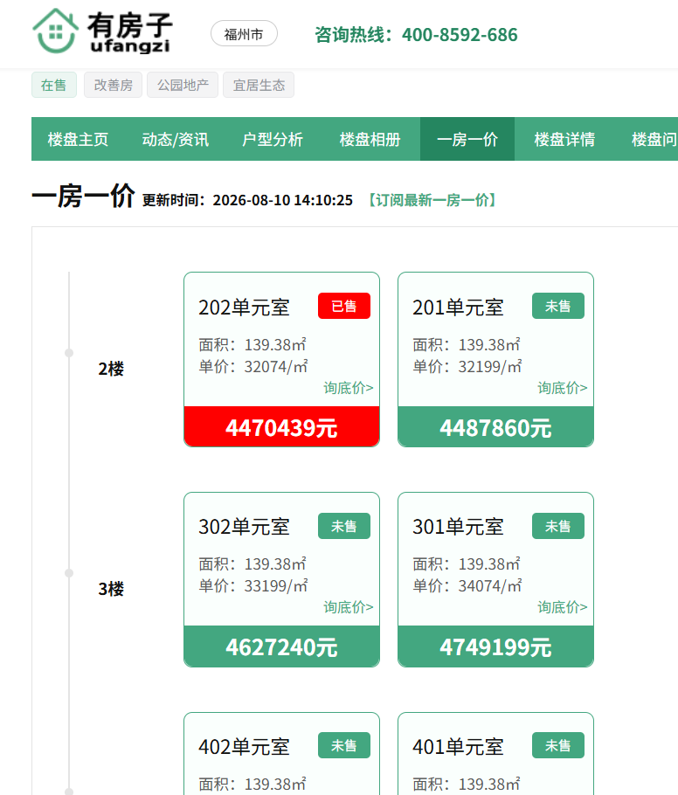The image size is (678, 795).
Task: Select the 改善房 tag
Action: click(113, 85)
